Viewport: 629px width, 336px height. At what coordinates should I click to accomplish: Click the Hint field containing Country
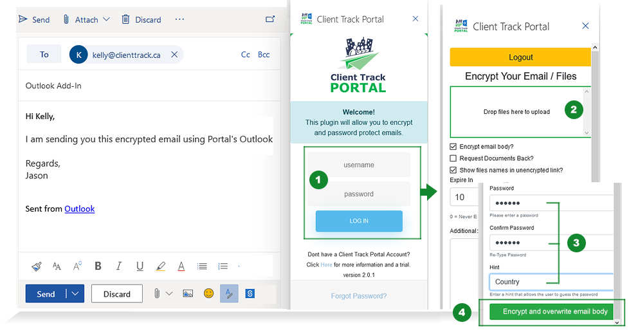551,282
